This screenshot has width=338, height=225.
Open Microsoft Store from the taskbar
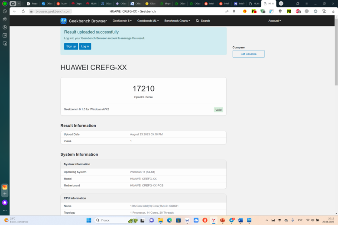(178, 220)
